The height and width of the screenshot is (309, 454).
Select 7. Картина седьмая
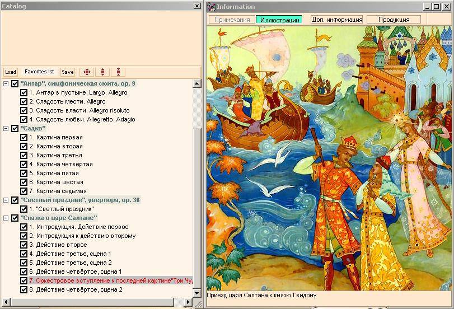(58, 191)
